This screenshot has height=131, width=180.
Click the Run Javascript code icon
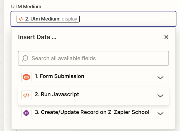pos(26,95)
